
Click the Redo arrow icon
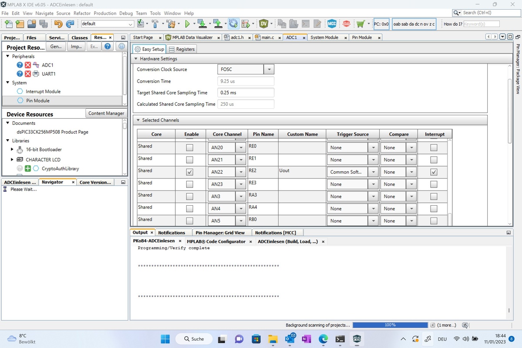[x=70, y=23]
